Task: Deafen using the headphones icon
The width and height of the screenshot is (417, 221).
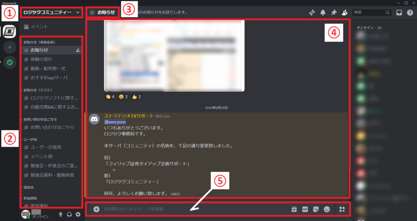Action: 69,214
